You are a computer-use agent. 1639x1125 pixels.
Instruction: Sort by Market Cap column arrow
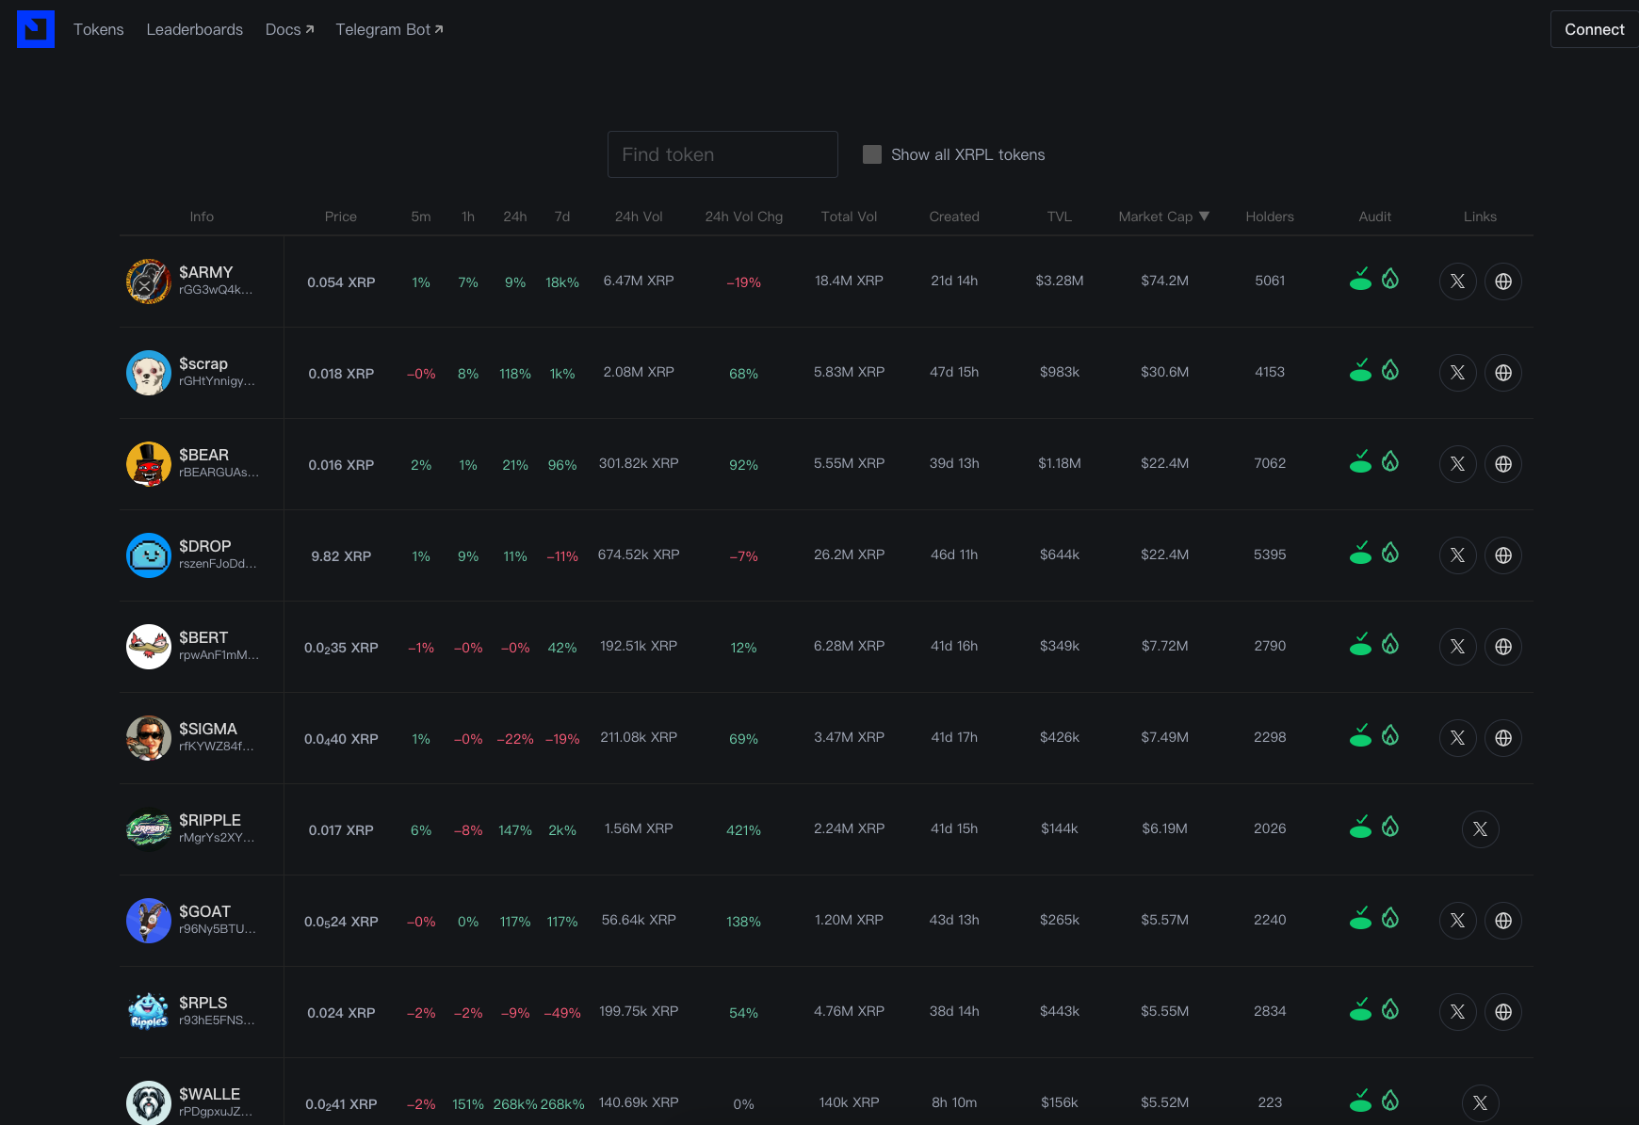[1204, 217]
